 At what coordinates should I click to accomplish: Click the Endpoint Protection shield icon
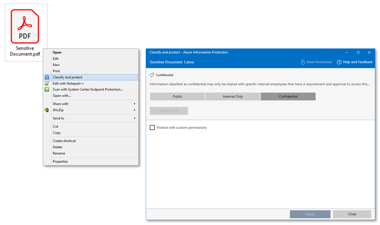(x=47, y=89)
